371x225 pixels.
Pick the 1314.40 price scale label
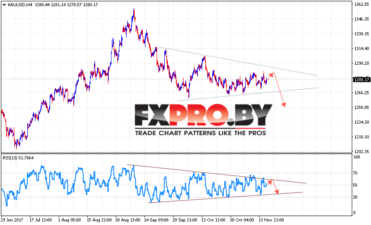(362, 48)
